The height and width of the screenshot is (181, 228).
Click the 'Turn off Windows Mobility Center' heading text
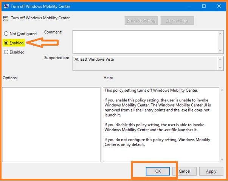[x=40, y=18]
